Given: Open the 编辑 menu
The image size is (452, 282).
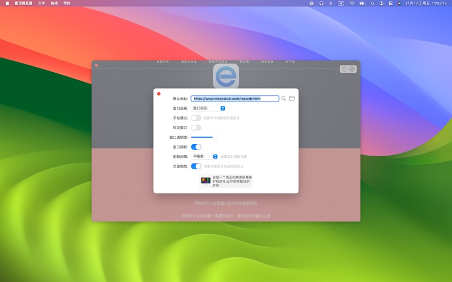Looking at the screenshot, I should 54,3.
